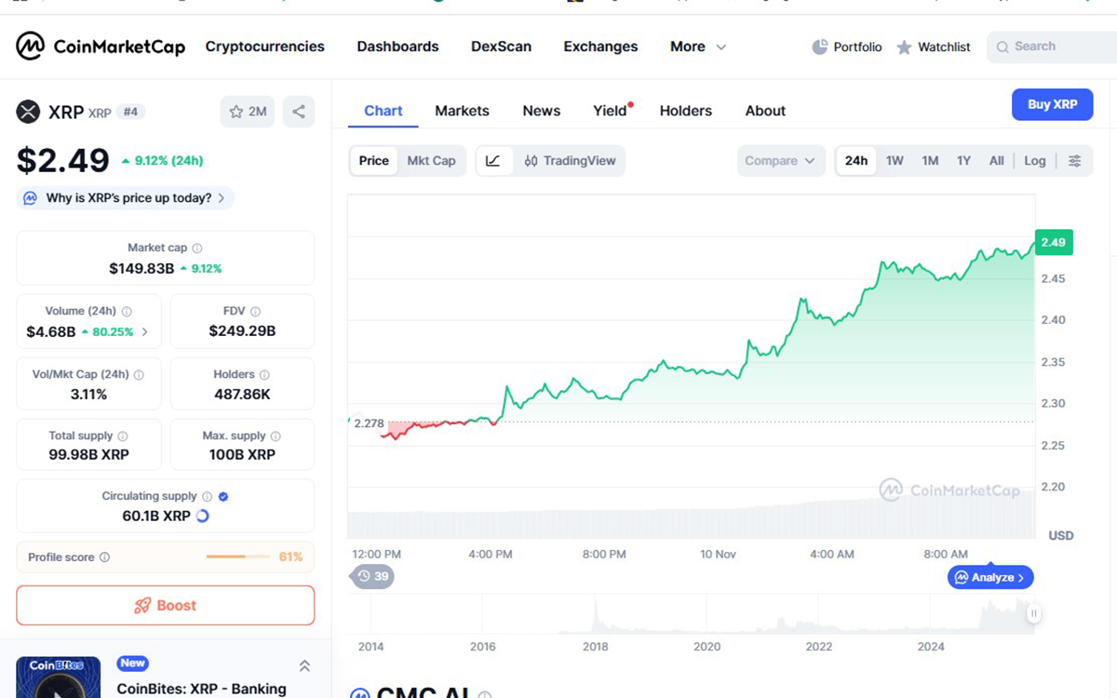This screenshot has height=698, width=1117.
Task: Open price history via clock icon showing 39
Action: [371, 577]
